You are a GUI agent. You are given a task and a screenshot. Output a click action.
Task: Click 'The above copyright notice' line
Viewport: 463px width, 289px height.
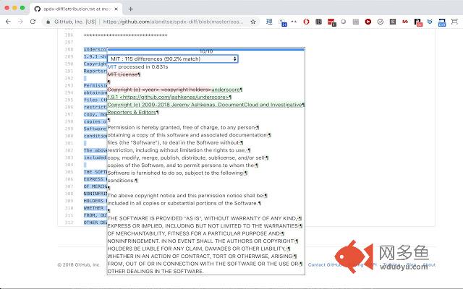[x=185, y=196]
